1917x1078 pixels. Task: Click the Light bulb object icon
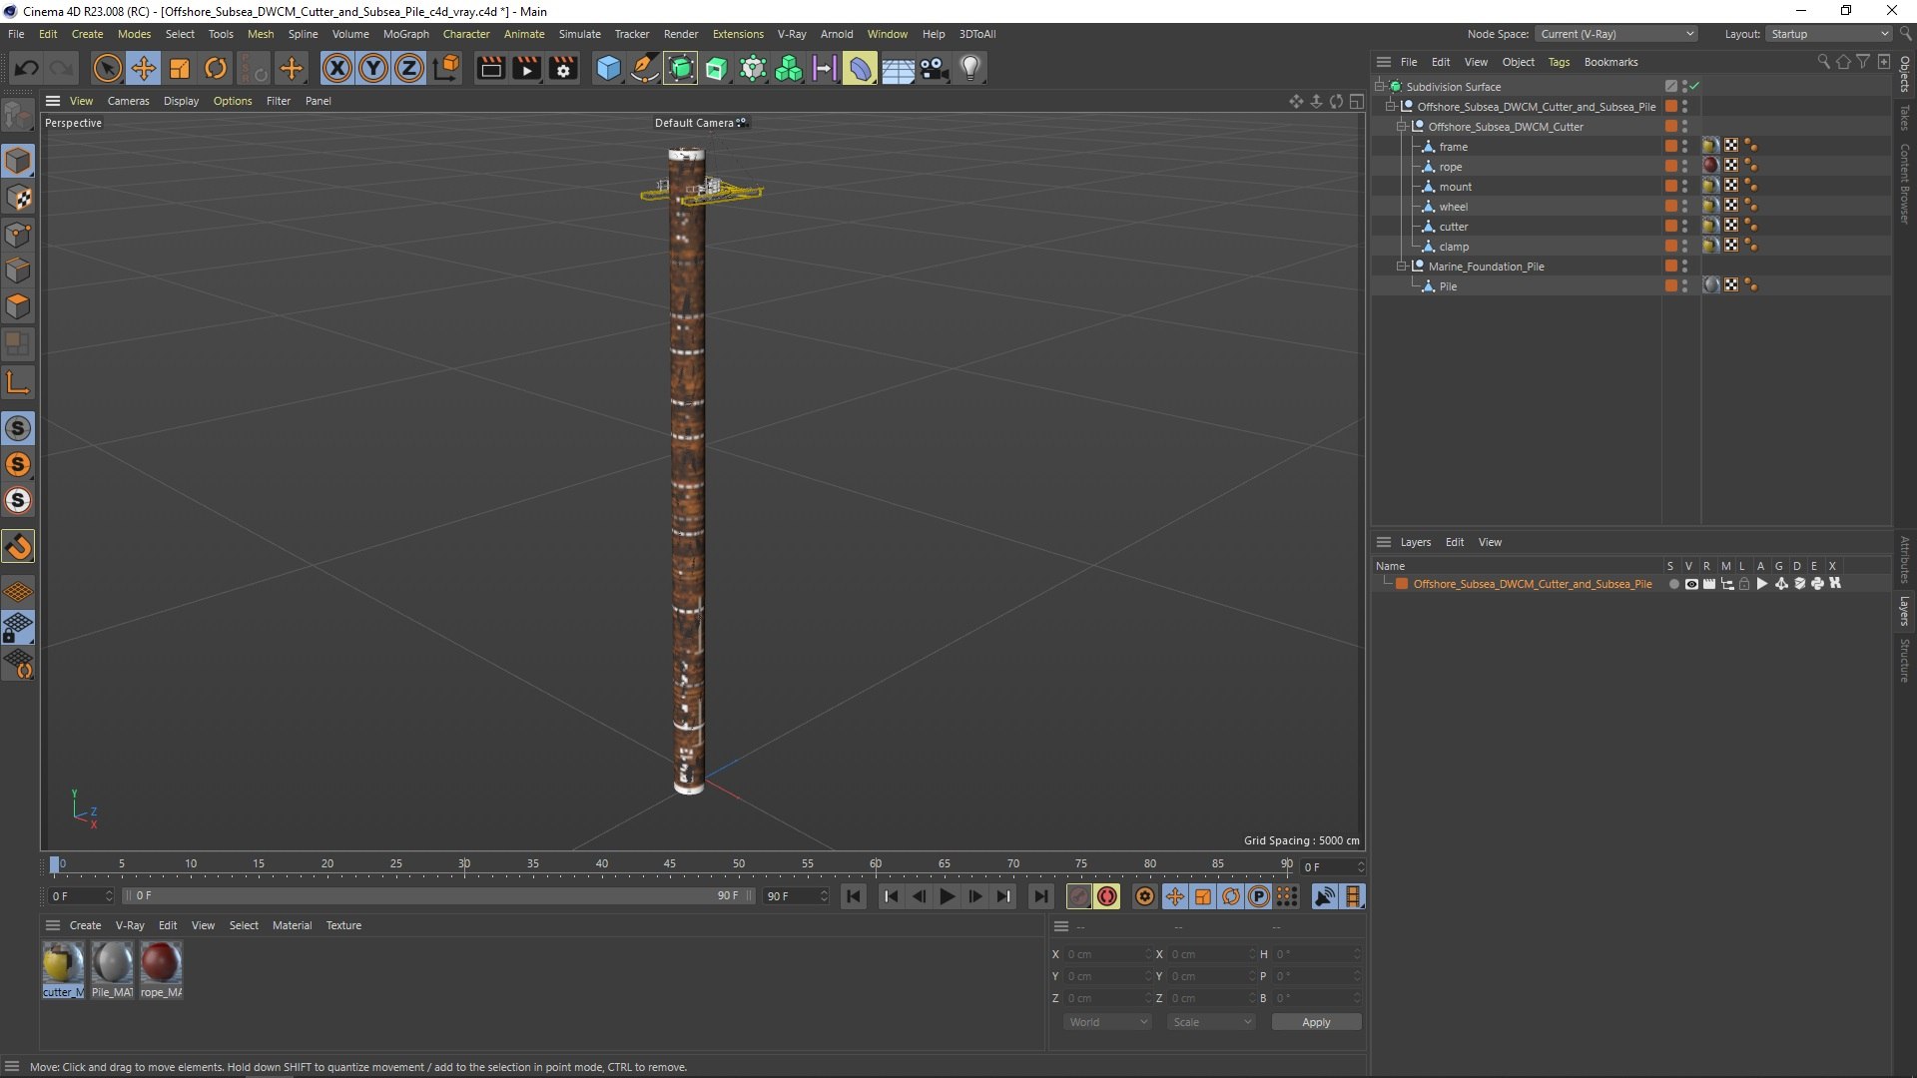pyautogui.click(x=970, y=68)
